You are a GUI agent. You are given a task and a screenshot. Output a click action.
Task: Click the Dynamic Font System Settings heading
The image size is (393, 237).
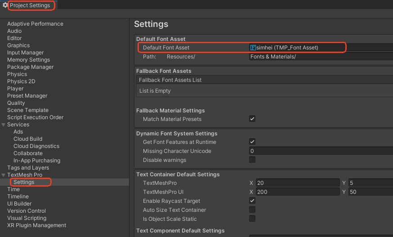(177, 134)
